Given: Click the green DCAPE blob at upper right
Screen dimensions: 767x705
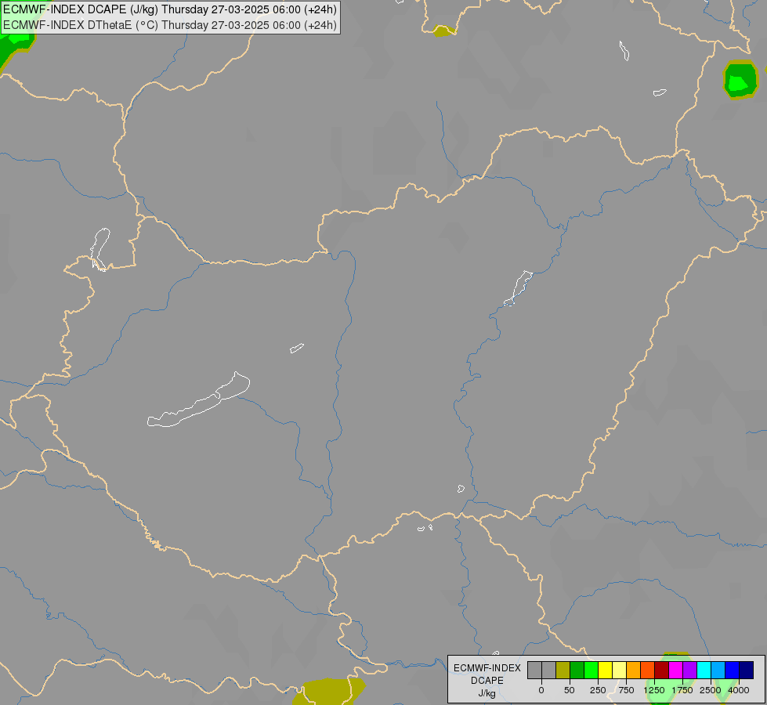Looking at the screenshot, I should pos(740,80).
